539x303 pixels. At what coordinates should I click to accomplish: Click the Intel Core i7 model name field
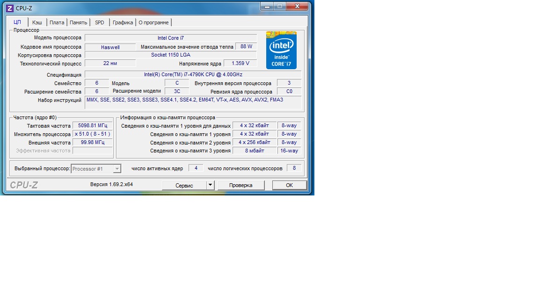171,38
